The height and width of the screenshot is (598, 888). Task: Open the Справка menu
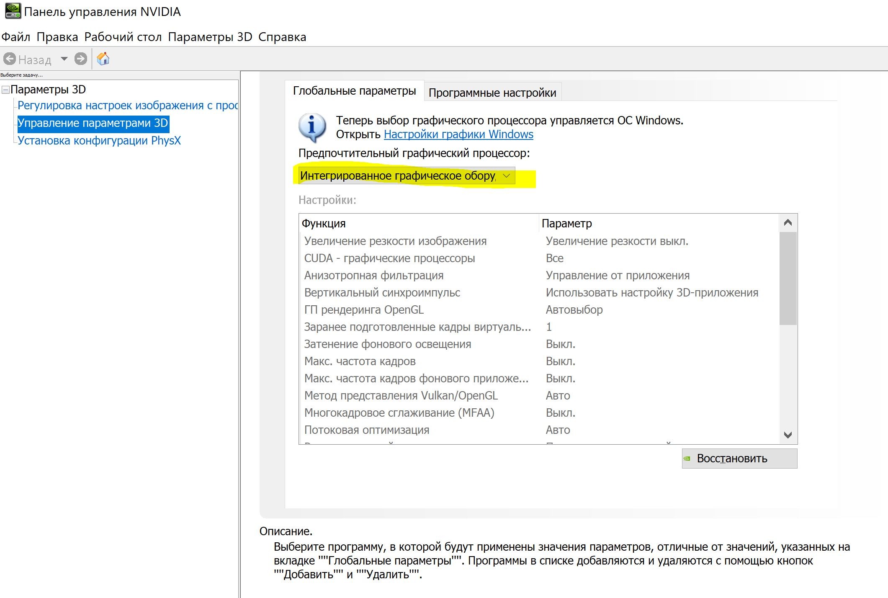pos(282,37)
